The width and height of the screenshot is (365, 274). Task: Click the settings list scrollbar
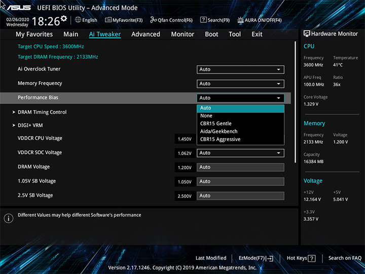tap(295, 102)
